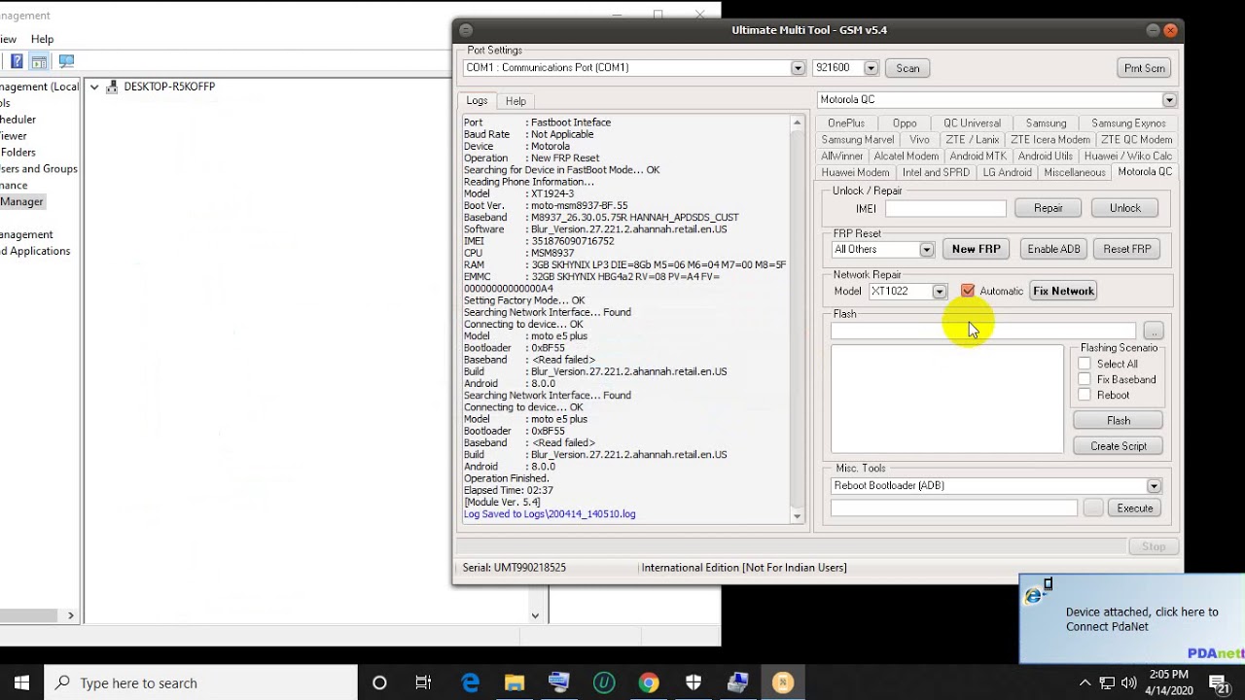Image resolution: width=1245 pixels, height=700 pixels.
Task: Open the COM port dropdown
Action: (x=798, y=68)
